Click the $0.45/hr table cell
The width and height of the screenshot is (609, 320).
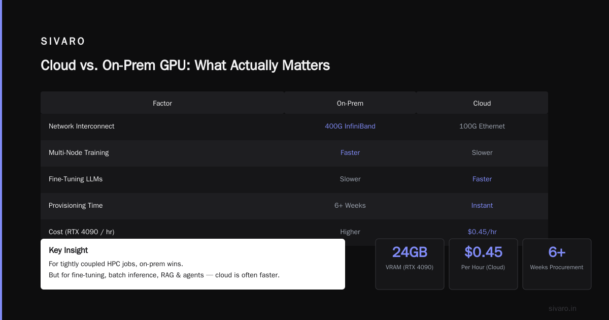pyautogui.click(x=482, y=232)
